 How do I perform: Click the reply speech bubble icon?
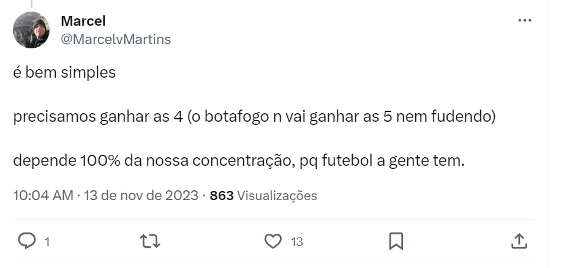click(26, 241)
